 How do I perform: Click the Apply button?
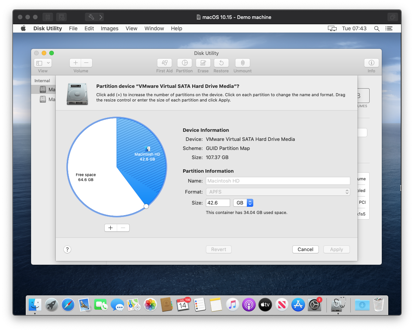[x=336, y=250]
